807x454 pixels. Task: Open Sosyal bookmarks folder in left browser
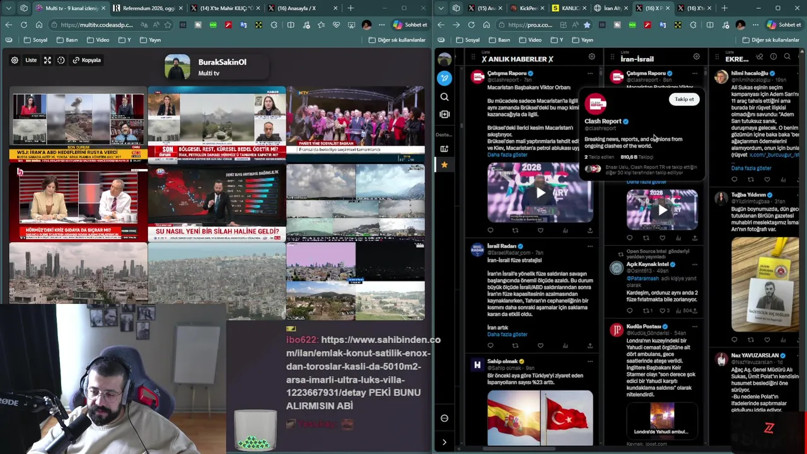tap(36, 40)
